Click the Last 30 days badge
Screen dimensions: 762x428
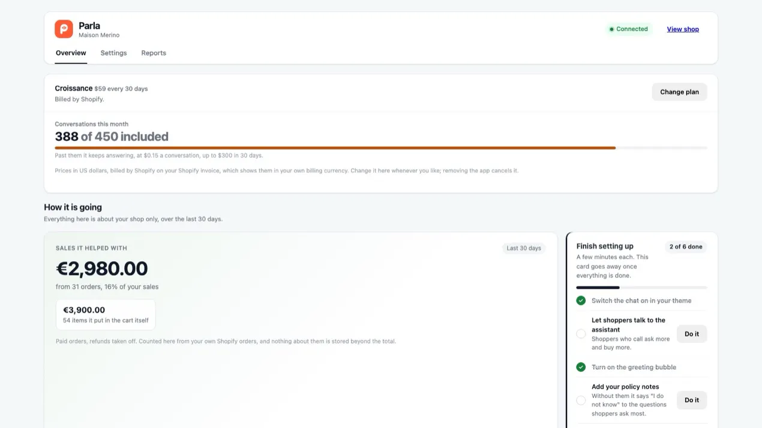(524, 248)
